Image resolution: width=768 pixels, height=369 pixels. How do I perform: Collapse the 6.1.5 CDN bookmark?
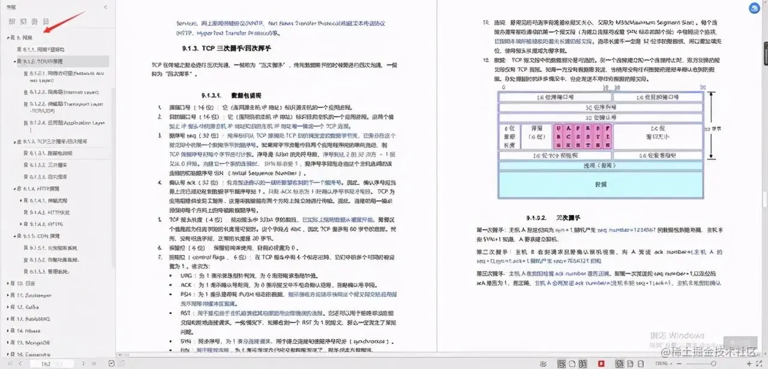coord(15,236)
